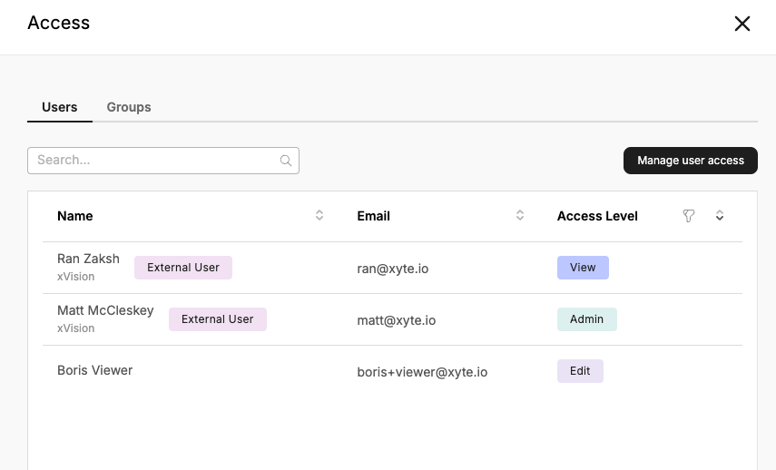Sort by Access Level using the sort arrows

[720, 215]
